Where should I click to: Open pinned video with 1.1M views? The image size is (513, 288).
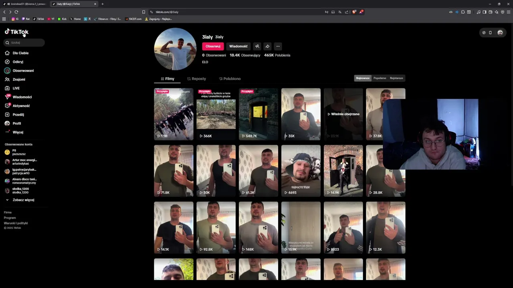coord(174,114)
